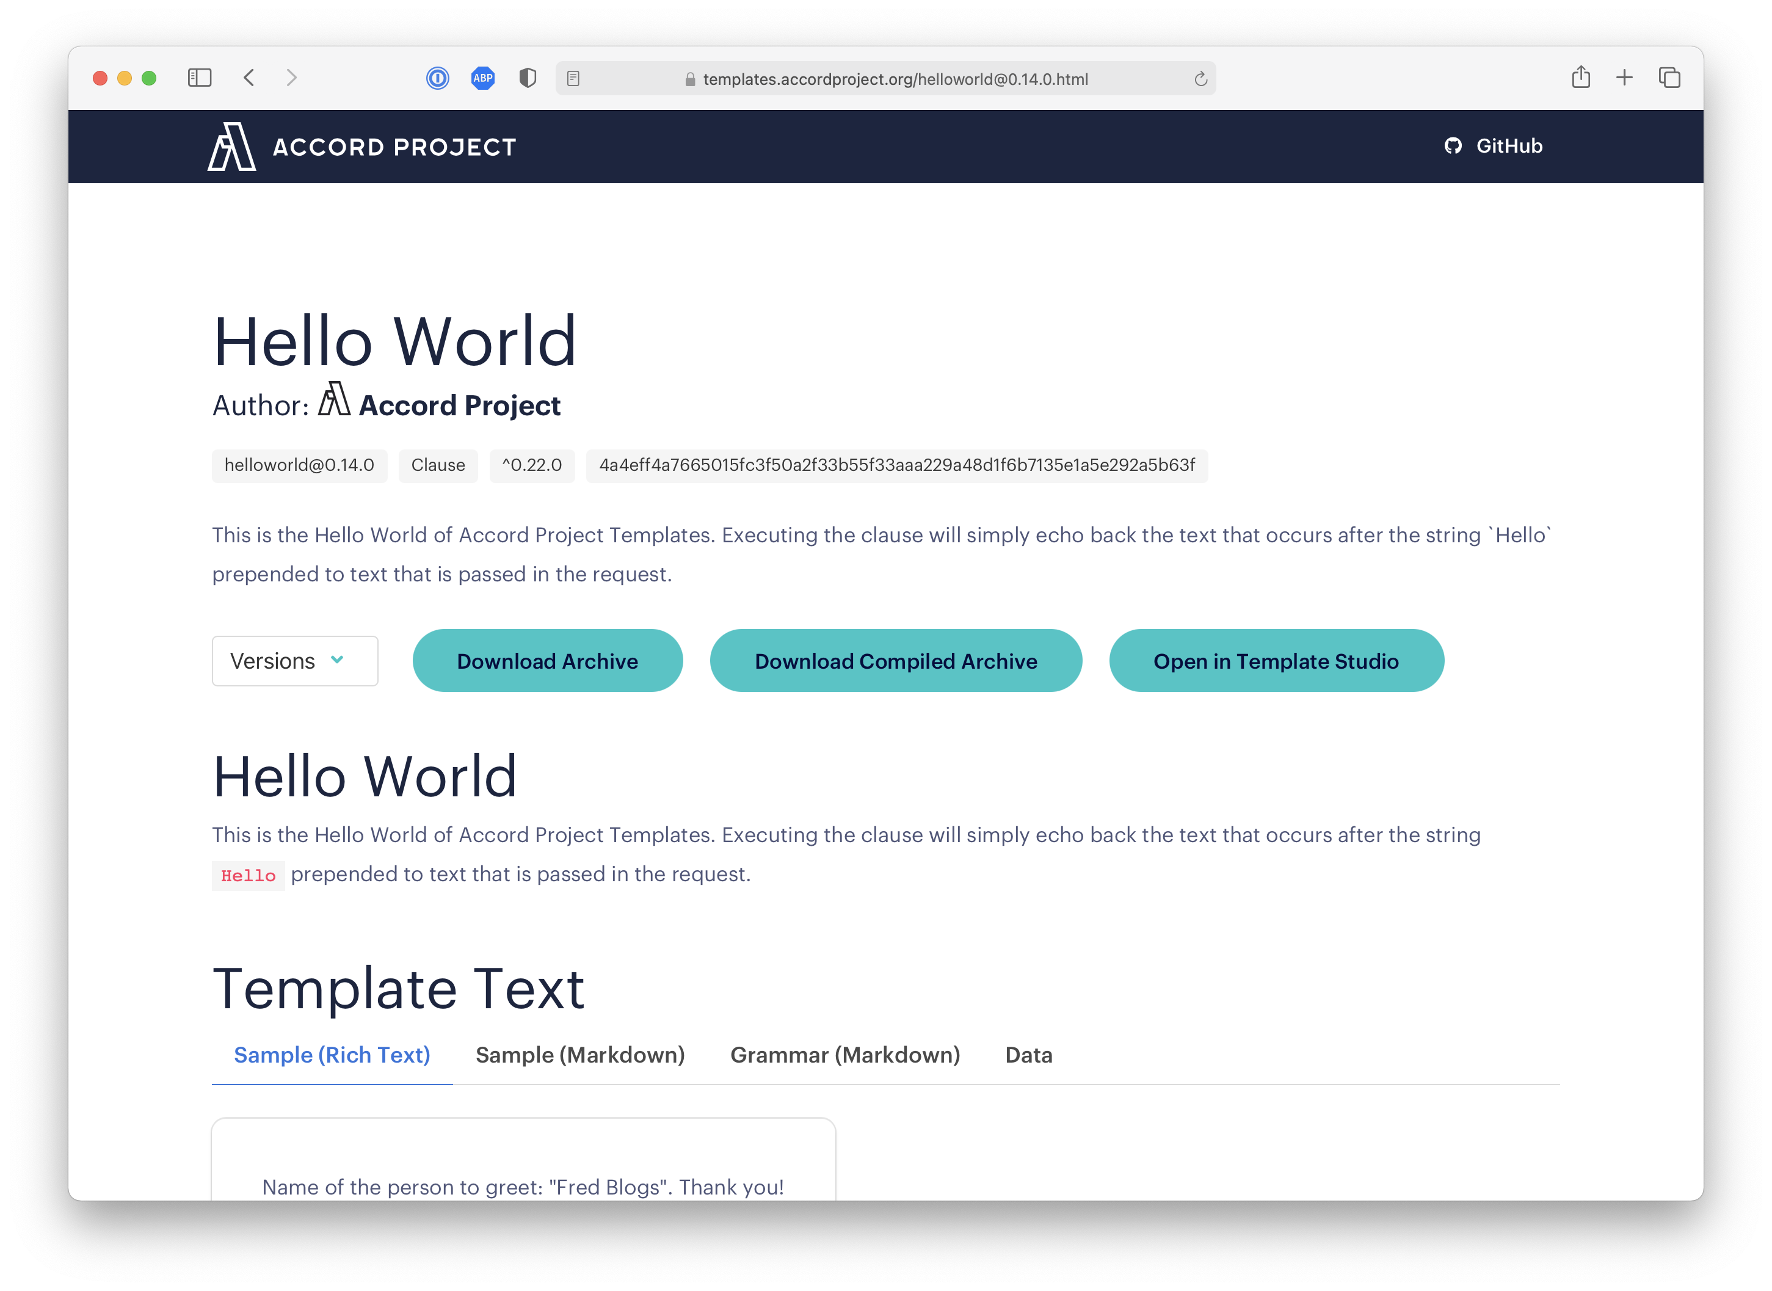Click Download Compiled Archive button

coord(896,661)
